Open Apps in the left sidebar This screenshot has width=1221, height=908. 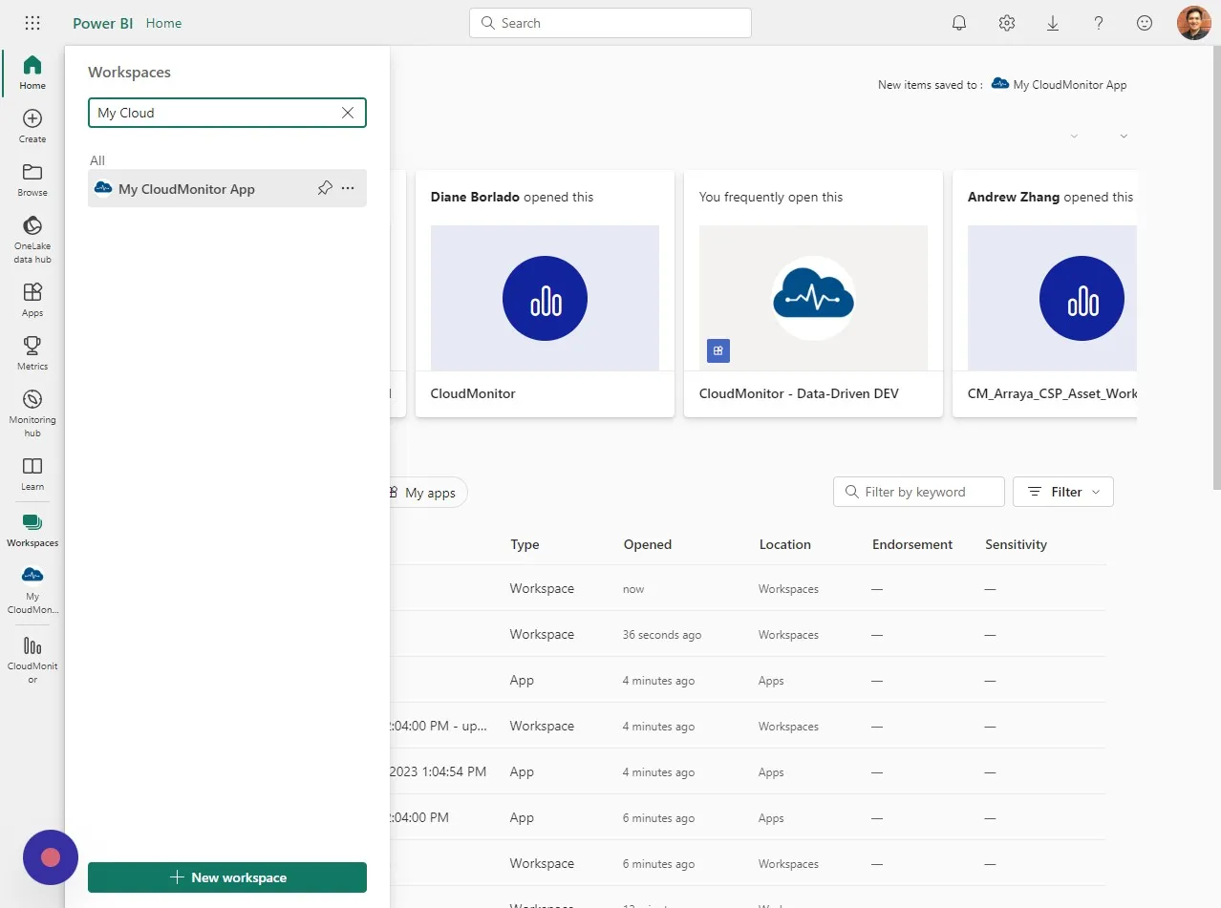[x=32, y=300]
